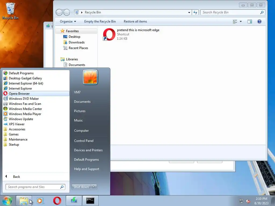Open the Organize dropdown menu
This screenshot has width=275, height=206.
(68, 21)
